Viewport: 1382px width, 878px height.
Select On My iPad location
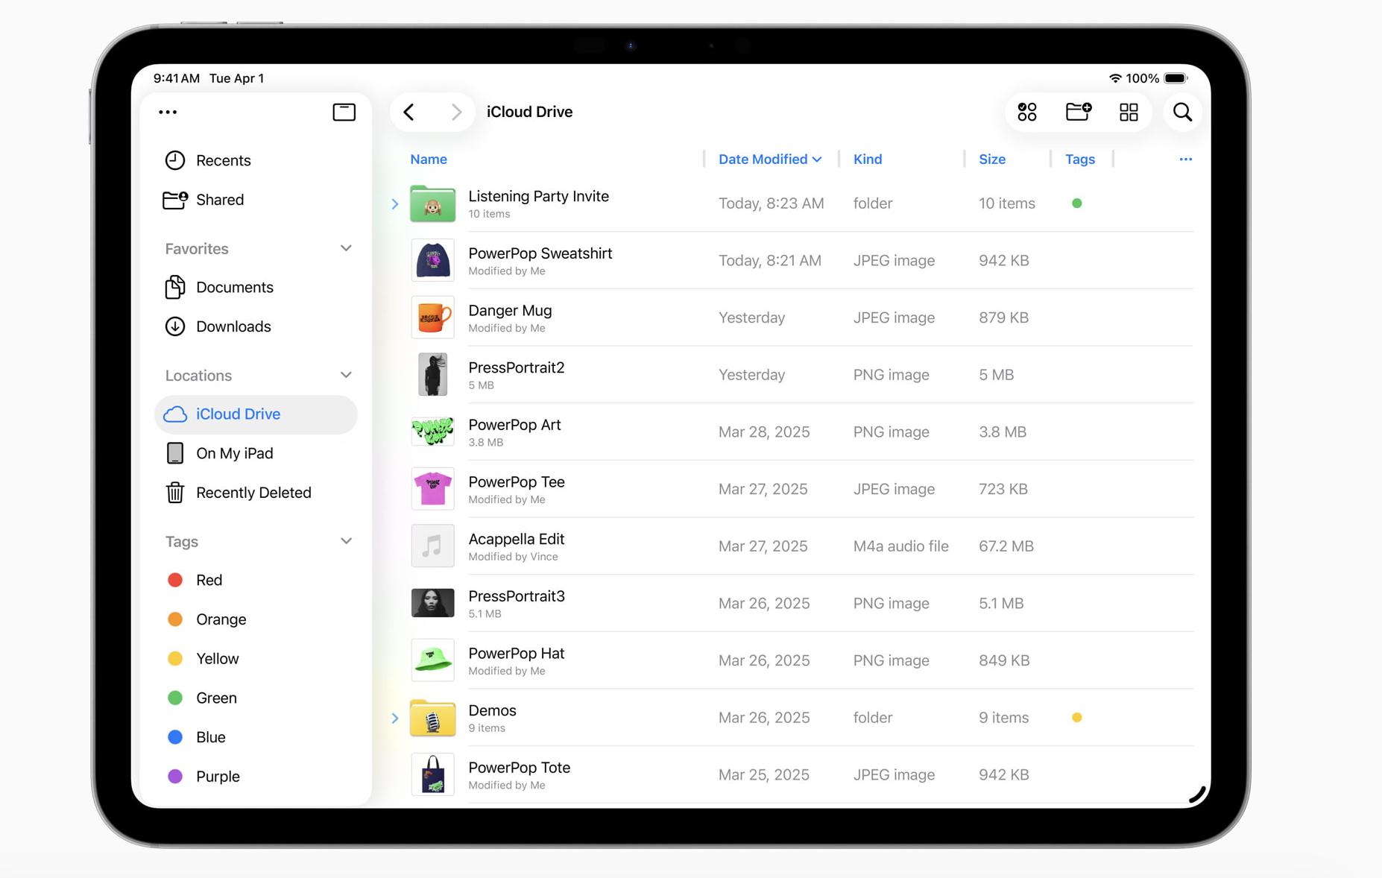(234, 453)
